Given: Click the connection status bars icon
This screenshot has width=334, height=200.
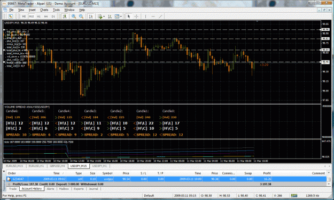Looking at the screenshot, I should (294, 196).
